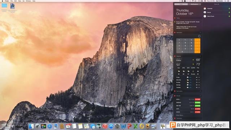Open Maps icon in the Dock
This screenshot has height=130, width=231.
click(x=87, y=126)
